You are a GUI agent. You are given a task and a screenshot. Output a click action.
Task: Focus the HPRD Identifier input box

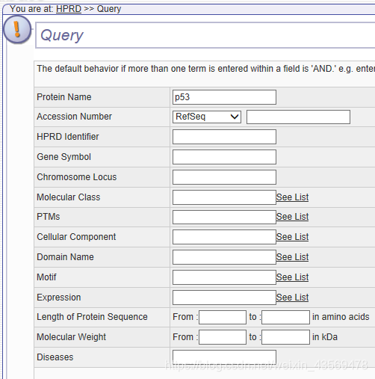tap(224, 137)
